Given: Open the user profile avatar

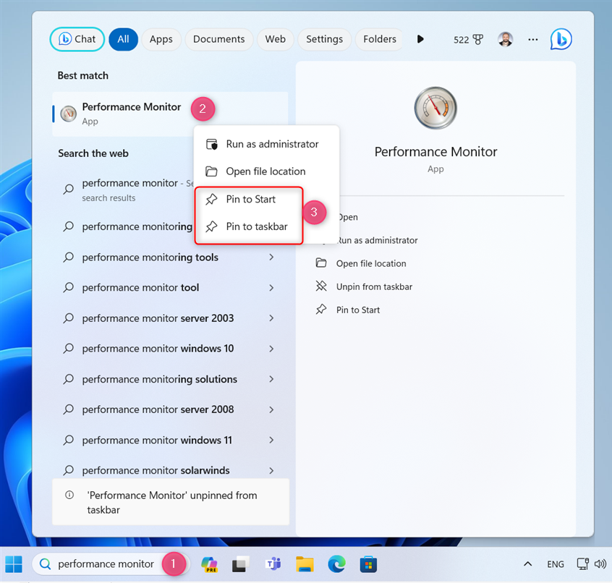Looking at the screenshot, I should point(506,39).
